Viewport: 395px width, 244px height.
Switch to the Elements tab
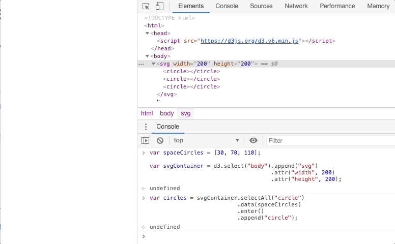tap(191, 6)
